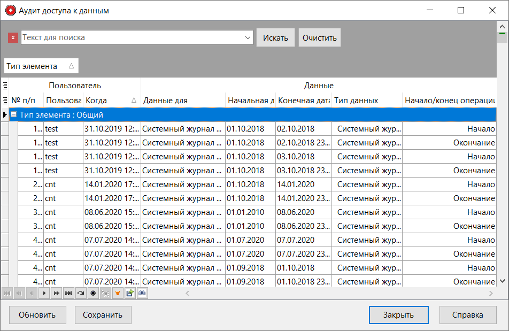
Task: Jump forward a page of records
Action: (56, 293)
